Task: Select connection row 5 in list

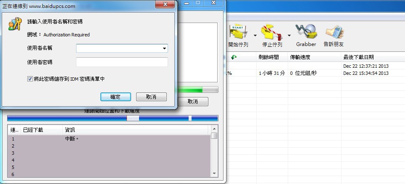Action: point(109,168)
